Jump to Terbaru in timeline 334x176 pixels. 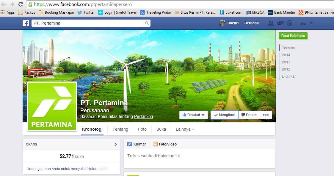[x=288, y=48]
